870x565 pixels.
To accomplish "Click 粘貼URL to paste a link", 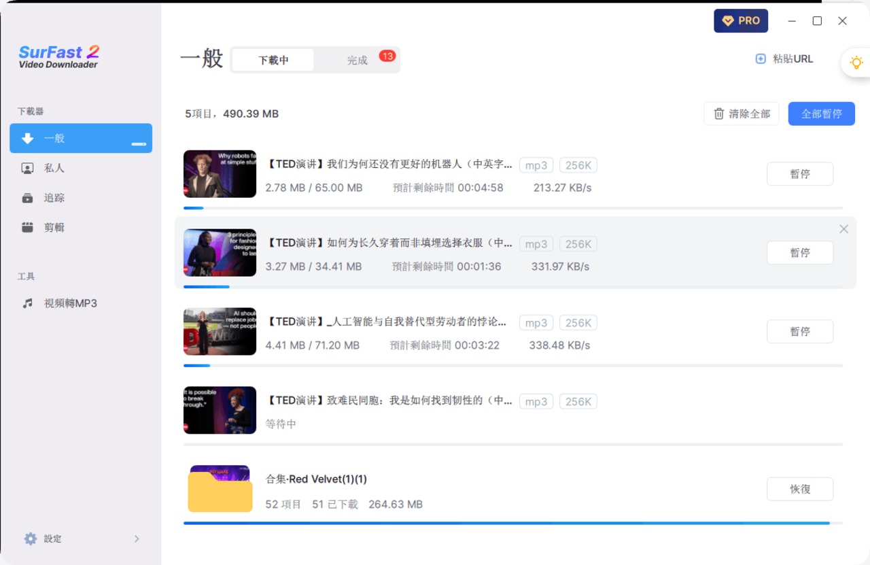I will pyautogui.click(x=784, y=59).
